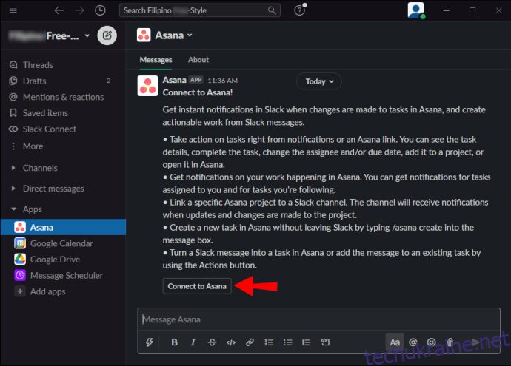
Task: Toggle strikethrough formatting
Action: tap(212, 342)
